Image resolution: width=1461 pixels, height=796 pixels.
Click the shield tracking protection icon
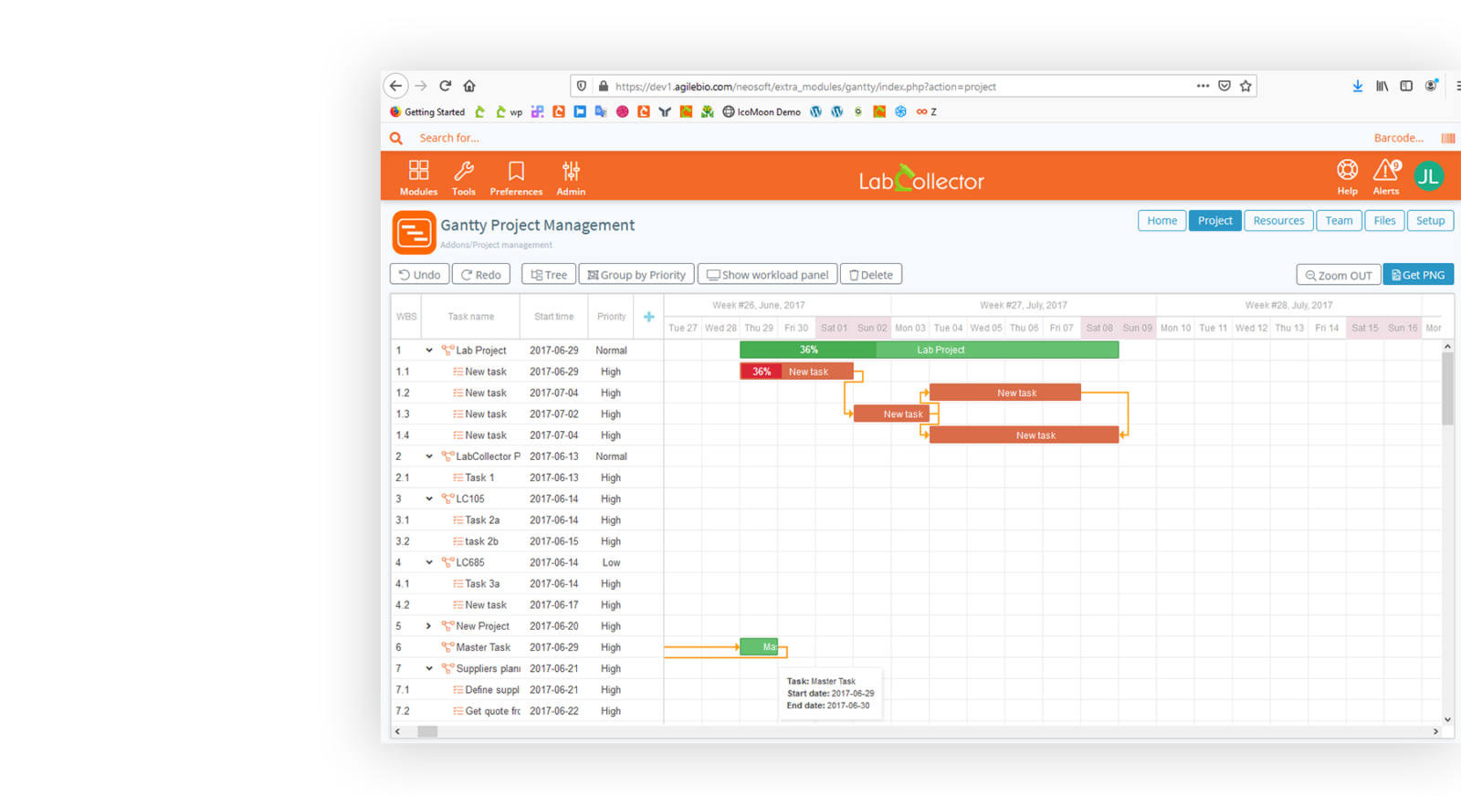coord(582,86)
